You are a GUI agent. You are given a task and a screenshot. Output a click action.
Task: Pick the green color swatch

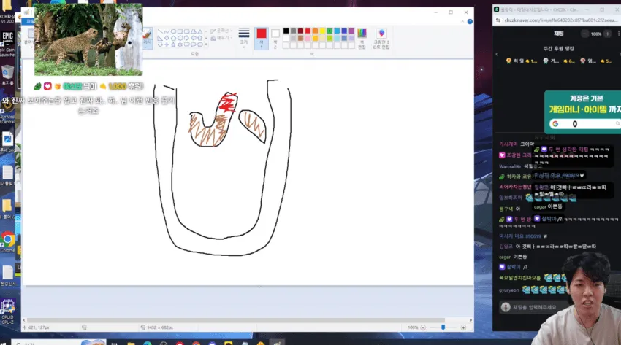[x=329, y=31]
